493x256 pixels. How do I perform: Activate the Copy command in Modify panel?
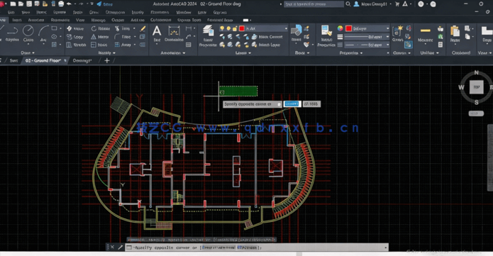coord(75,37)
